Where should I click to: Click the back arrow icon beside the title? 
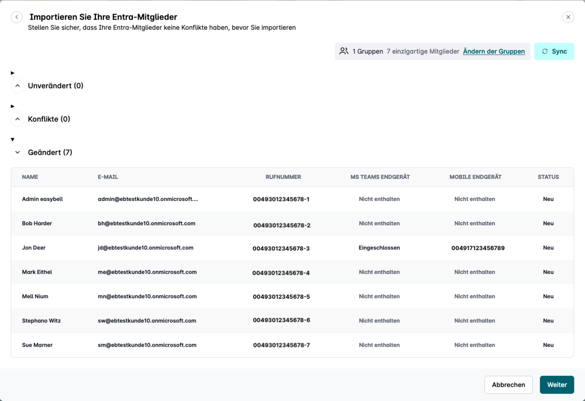click(17, 17)
